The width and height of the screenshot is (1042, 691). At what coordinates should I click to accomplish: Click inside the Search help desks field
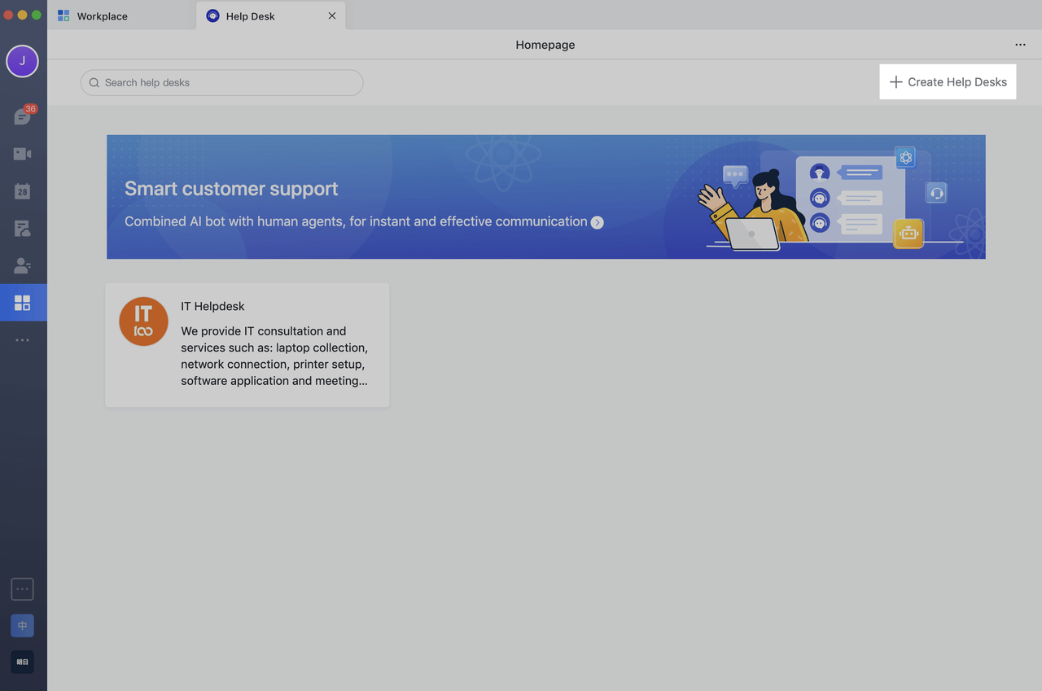pyautogui.click(x=221, y=82)
